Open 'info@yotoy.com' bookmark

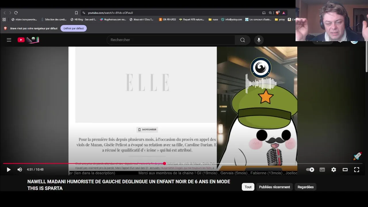point(232,20)
